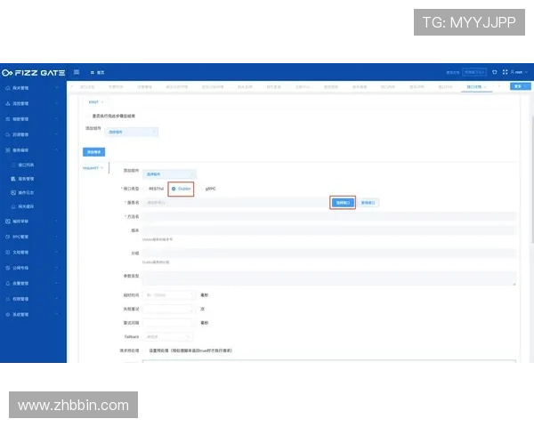Screen dimensions: 534x427
Task: Open 服务管理 in the sidebar
Action: pos(26,179)
